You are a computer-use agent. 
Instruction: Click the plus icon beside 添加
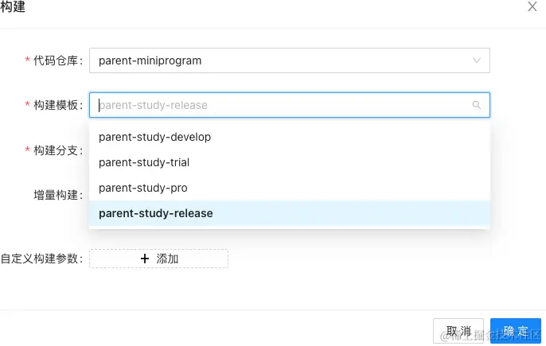point(144,259)
